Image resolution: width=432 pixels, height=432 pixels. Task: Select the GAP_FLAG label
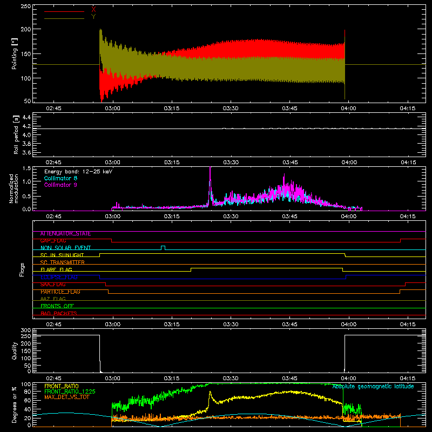[x=53, y=241]
